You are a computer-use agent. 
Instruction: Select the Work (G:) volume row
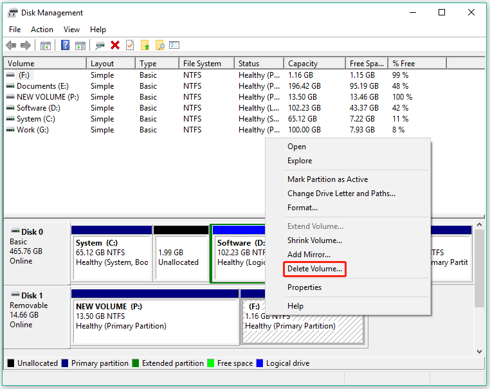[32, 130]
